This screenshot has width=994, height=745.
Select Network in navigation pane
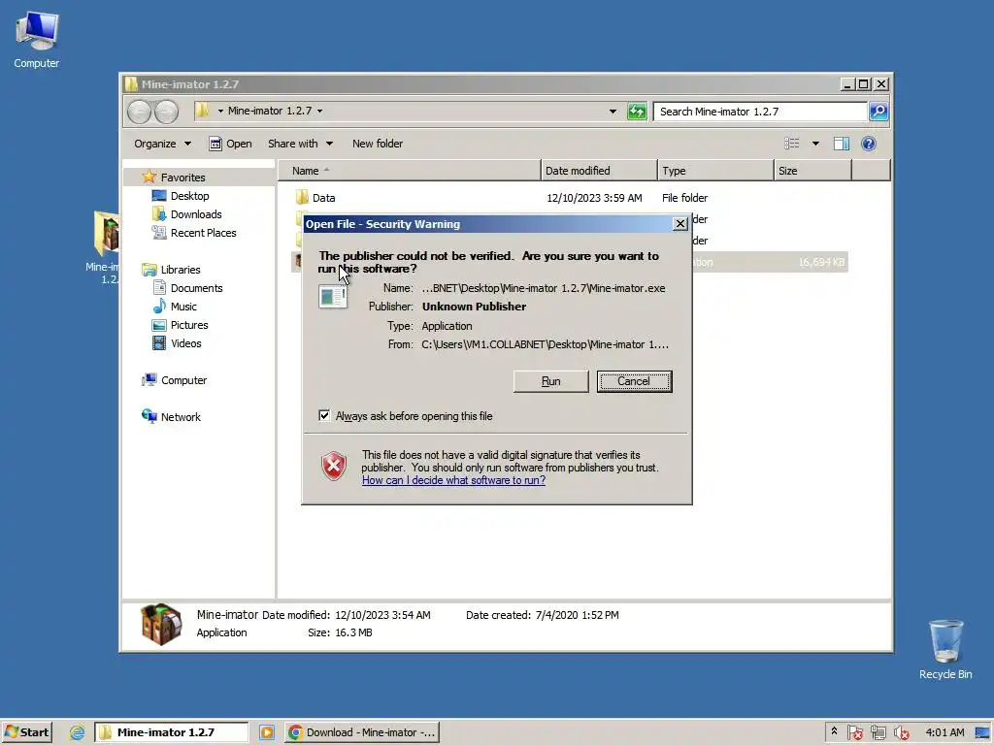click(181, 417)
